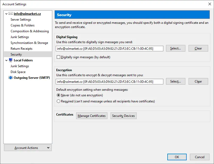
Task: Click the blue Security header
Action: coord(132,15)
